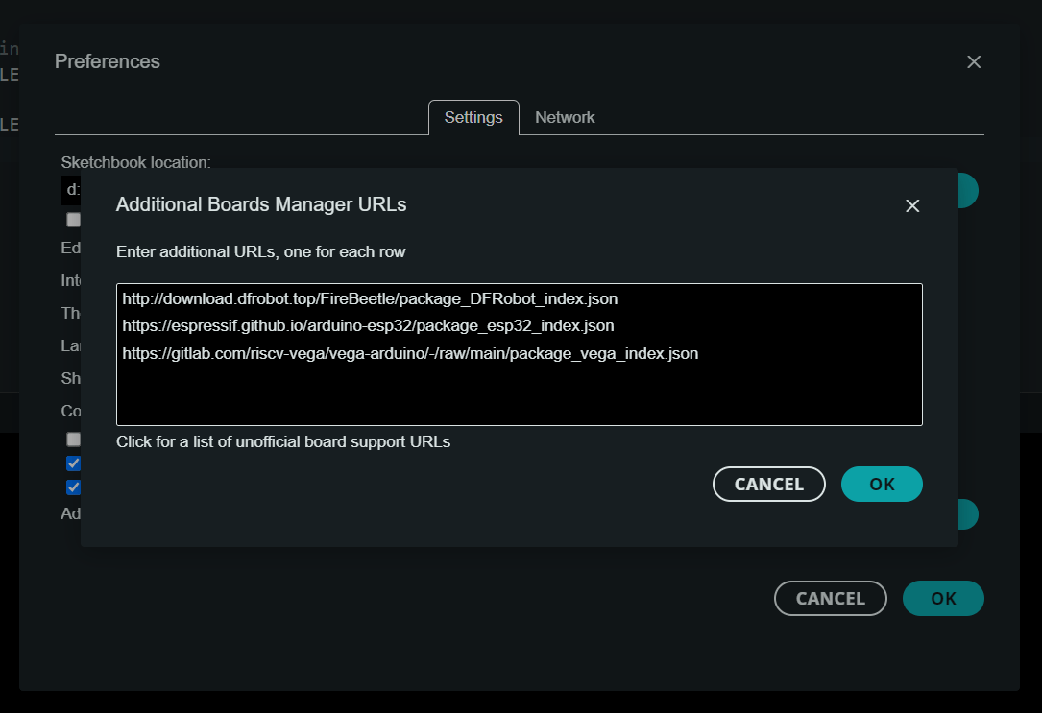
Task: Switch to the Settings tab
Action: pos(473,117)
